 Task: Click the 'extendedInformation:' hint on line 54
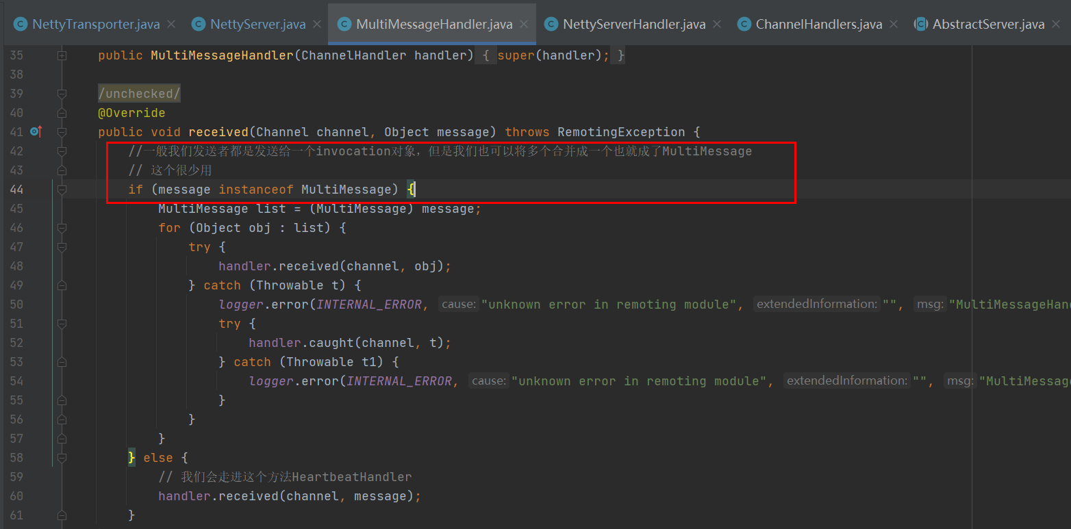pyautogui.click(x=846, y=380)
